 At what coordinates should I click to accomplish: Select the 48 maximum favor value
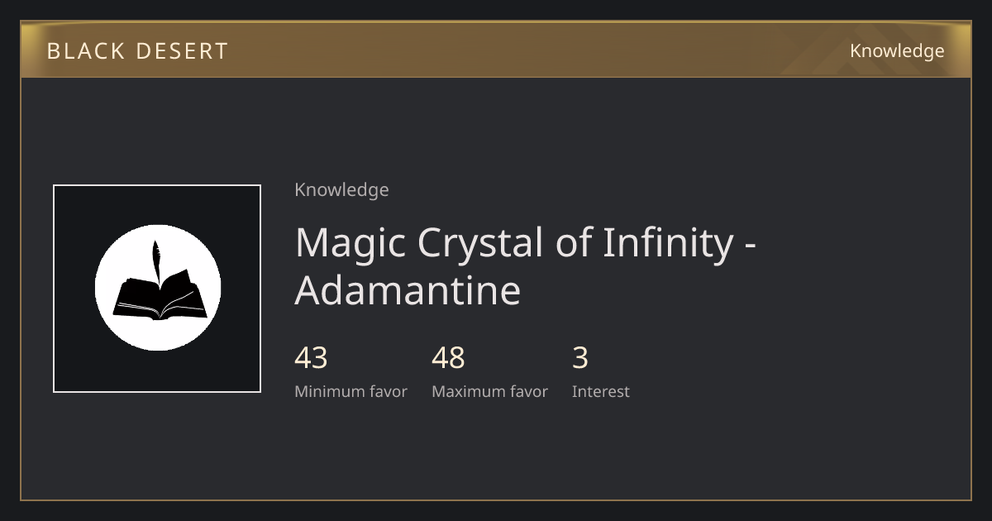coord(448,358)
